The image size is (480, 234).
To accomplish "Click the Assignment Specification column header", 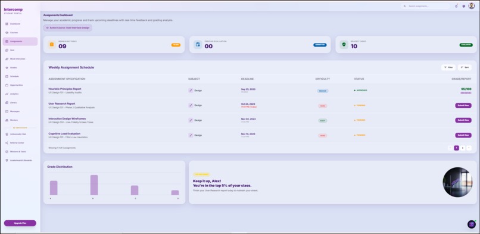I will [x=67, y=79].
